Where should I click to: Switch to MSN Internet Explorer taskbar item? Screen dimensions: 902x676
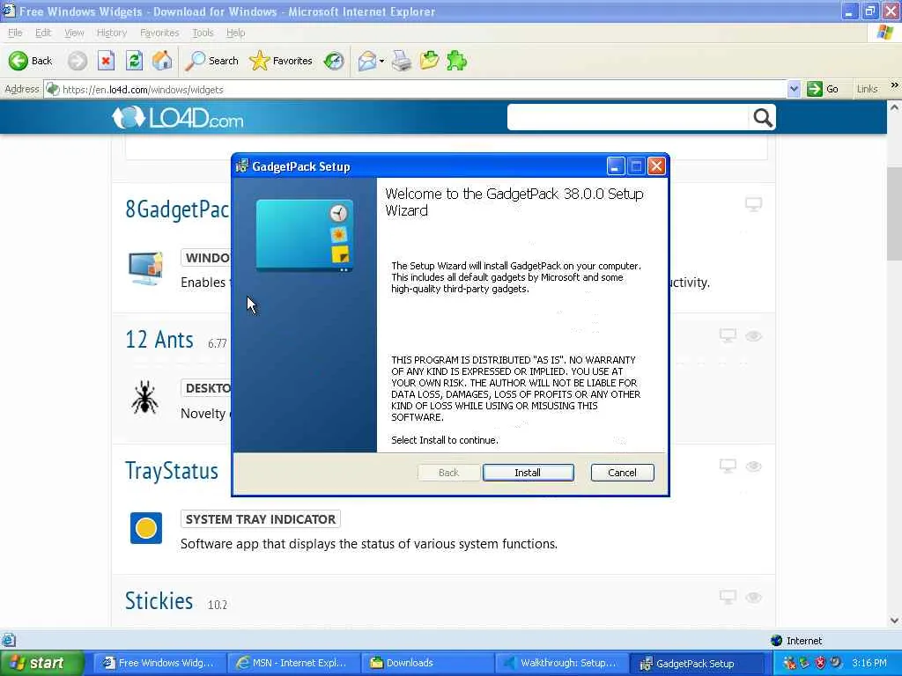click(293, 663)
